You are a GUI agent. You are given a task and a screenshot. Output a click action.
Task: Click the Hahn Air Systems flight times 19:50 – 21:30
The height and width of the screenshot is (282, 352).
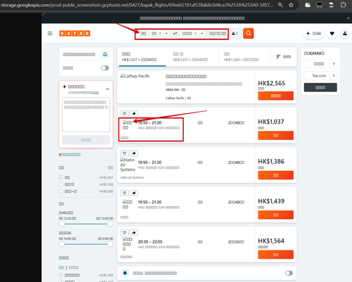click(x=149, y=162)
